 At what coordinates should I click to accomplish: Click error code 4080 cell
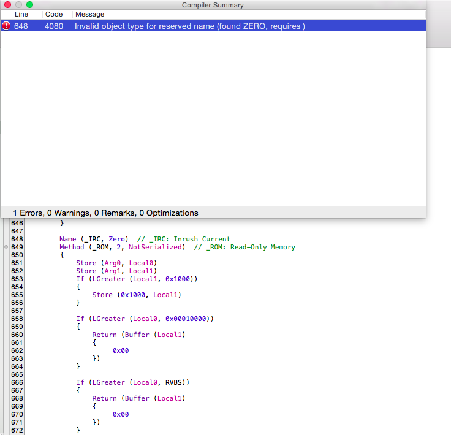point(54,26)
